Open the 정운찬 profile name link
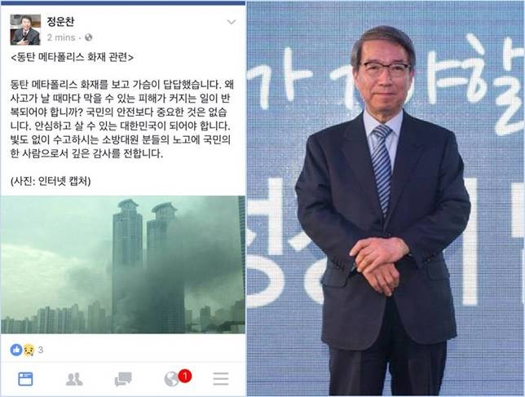525x397 pixels. pos(60,21)
